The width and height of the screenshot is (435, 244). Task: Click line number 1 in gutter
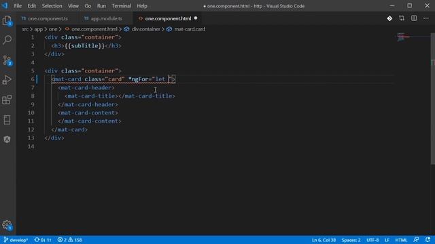33,37
